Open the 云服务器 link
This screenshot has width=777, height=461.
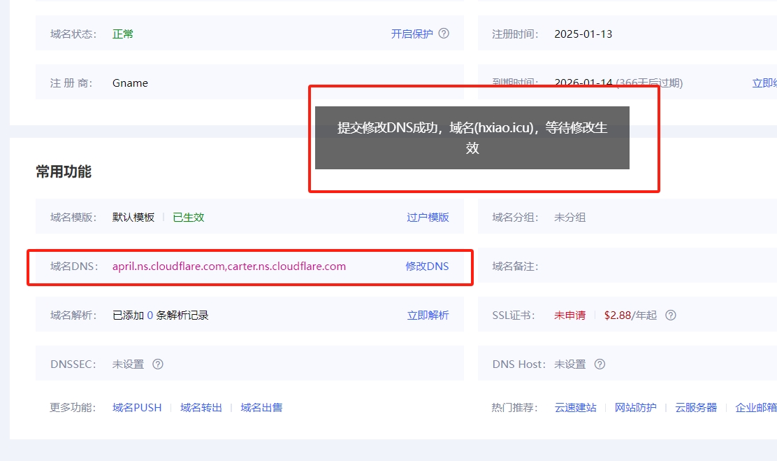pyautogui.click(x=696, y=407)
